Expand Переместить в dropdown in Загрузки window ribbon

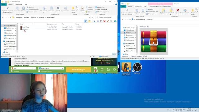click(x=164, y=14)
